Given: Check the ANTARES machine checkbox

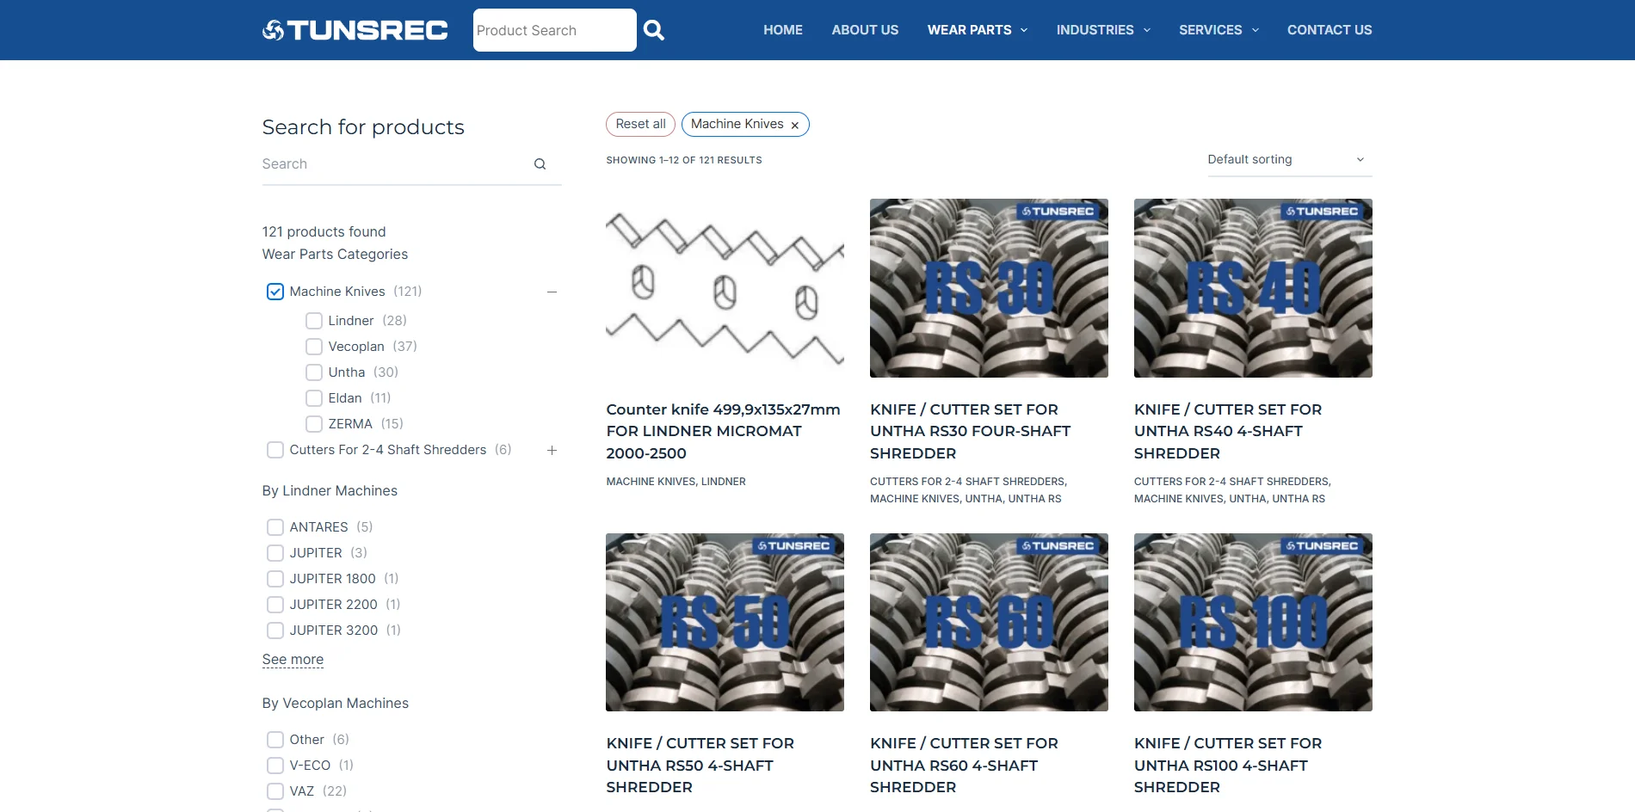Looking at the screenshot, I should click(275, 527).
